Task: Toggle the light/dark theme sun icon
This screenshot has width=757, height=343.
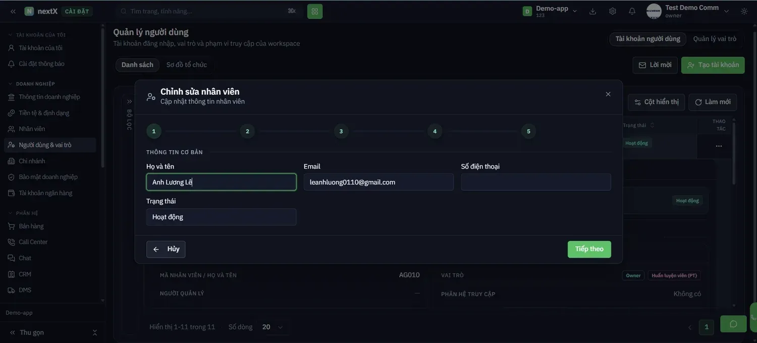Action: click(744, 11)
